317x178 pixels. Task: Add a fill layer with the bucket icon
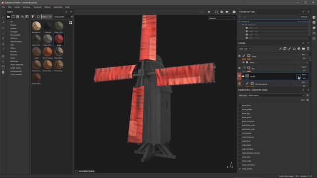point(294,49)
